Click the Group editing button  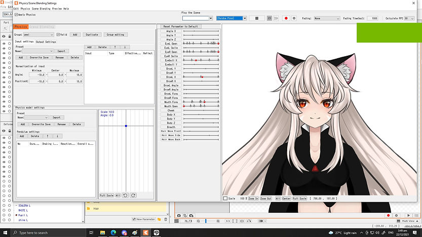click(x=116, y=35)
